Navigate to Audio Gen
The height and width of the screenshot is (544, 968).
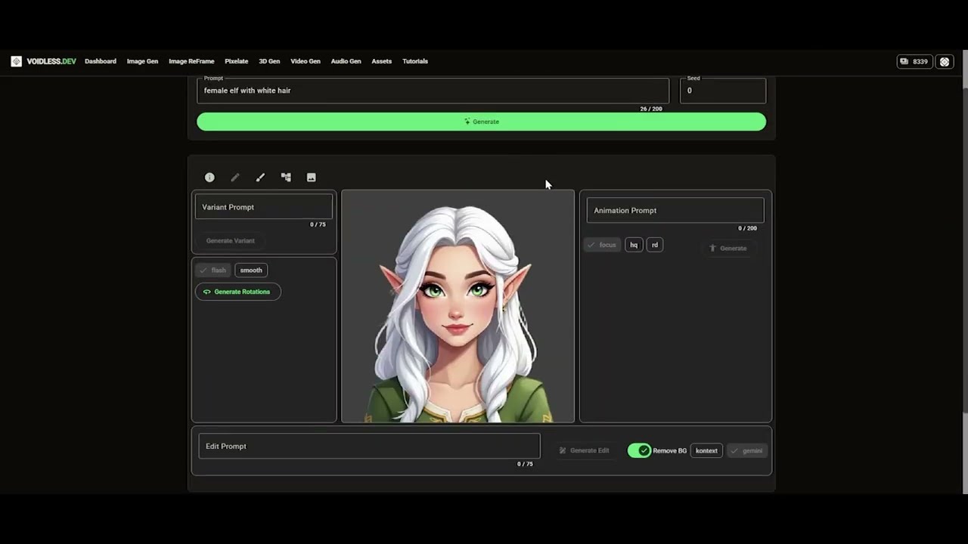[x=346, y=61]
